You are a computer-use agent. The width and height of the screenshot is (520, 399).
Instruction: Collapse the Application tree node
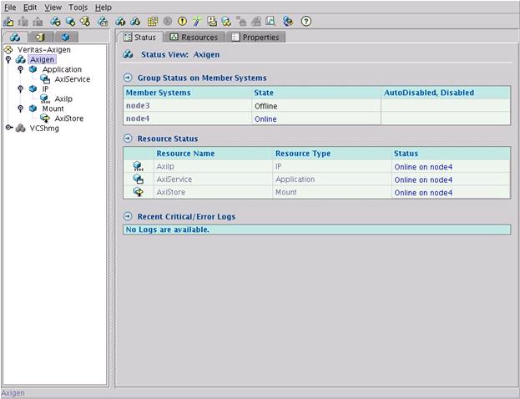[x=21, y=69]
